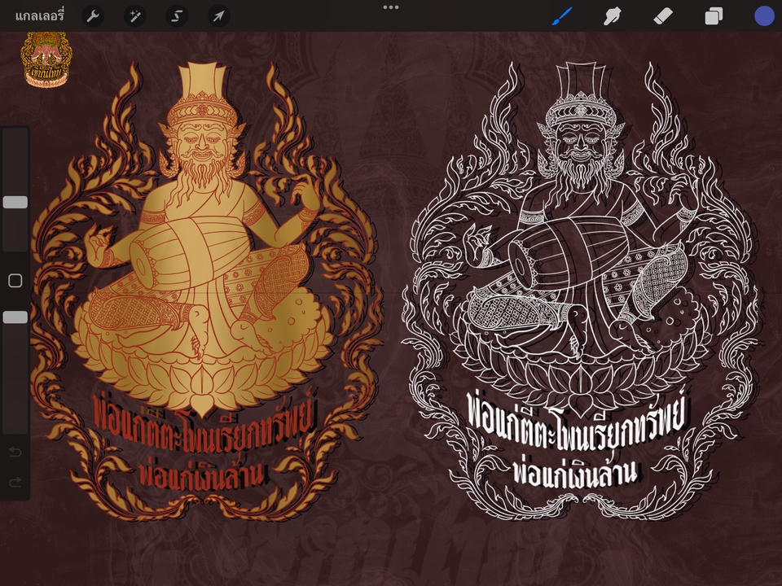Adjust the brush opacity slider

(x=15, y=317)
